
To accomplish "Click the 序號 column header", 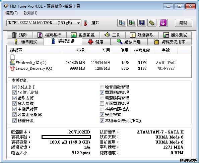I will click(165, 50).
